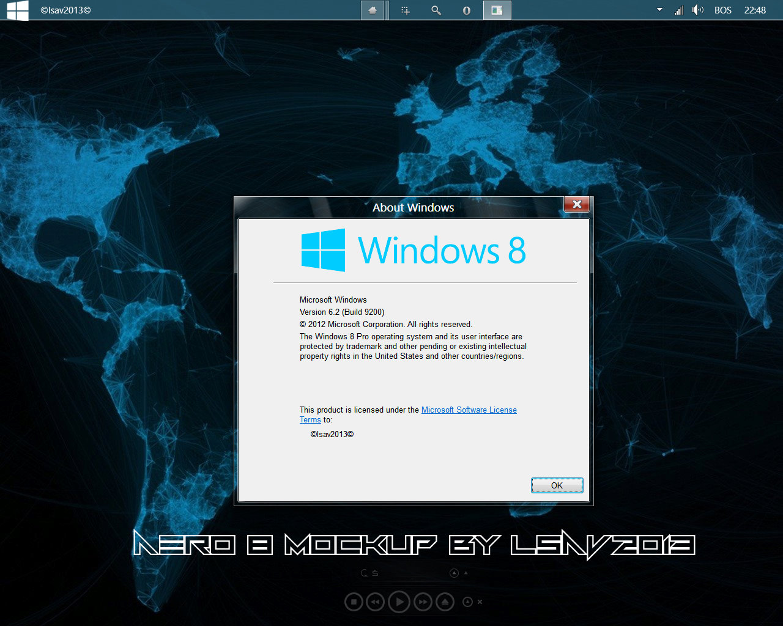
Task: Click the Version 6.2 (Build 9200) text
Action: pyautogui.click(x=342, y=312)
